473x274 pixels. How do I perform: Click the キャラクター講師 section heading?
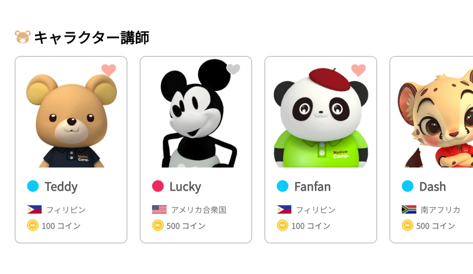(91, 38)
